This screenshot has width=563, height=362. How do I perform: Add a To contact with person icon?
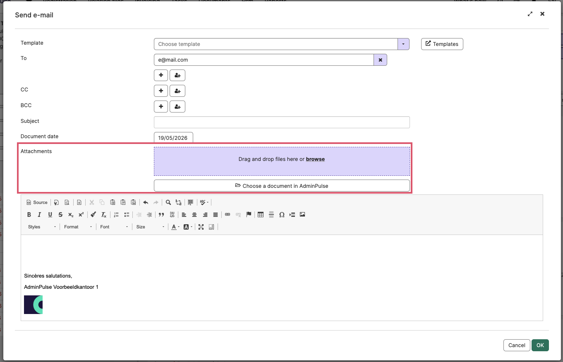coord(177,75)
